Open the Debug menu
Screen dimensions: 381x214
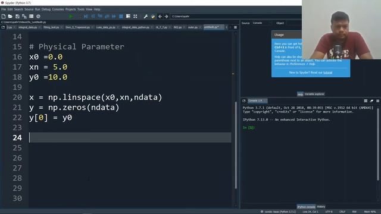[46, 10]
